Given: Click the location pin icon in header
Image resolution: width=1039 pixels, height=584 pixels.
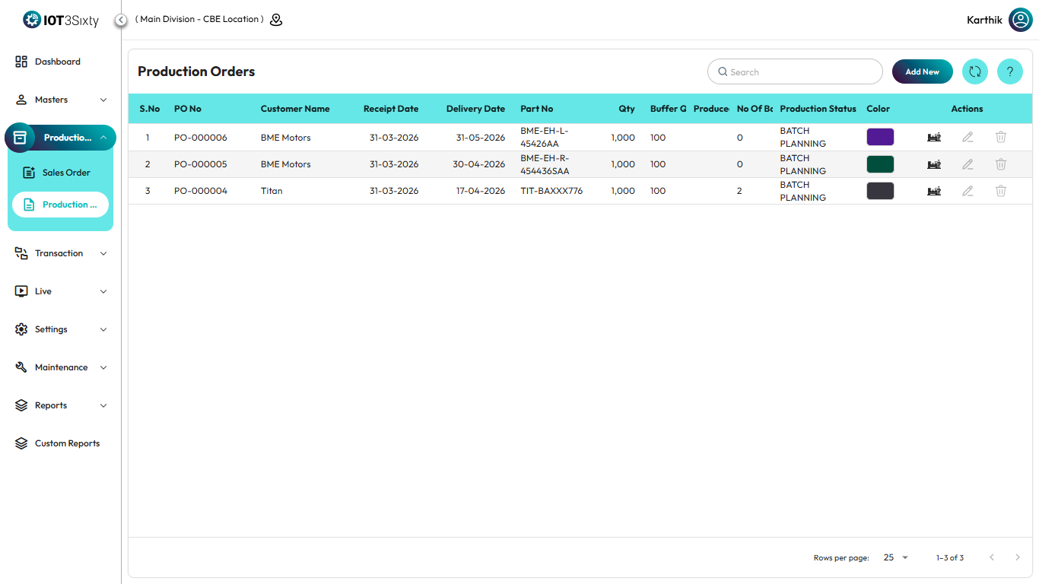Looking at the screenshot, I should pos(276,20).
